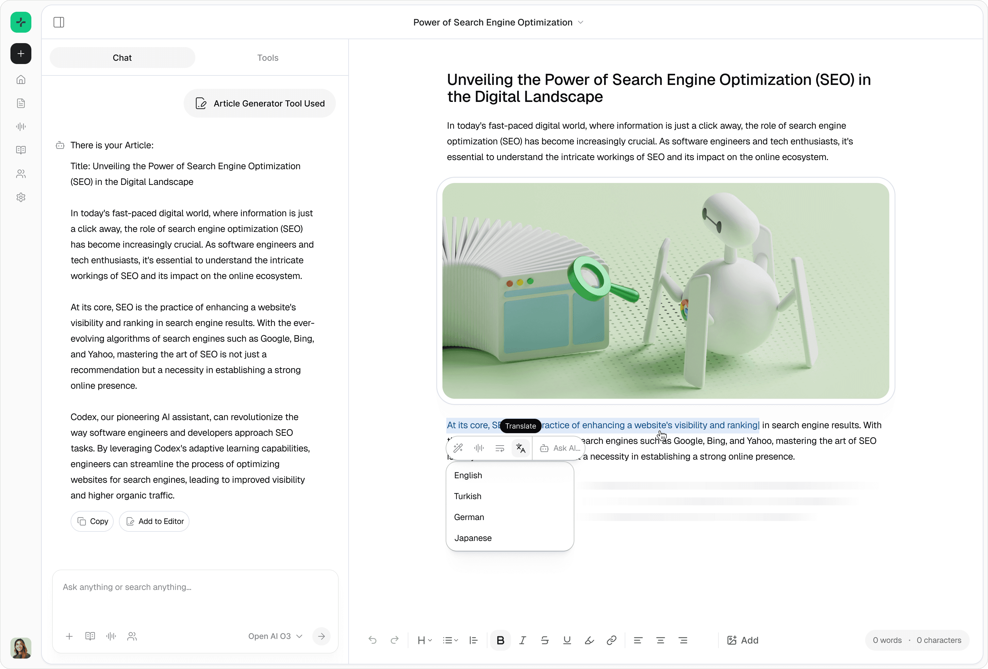The width and height of the screenshot is (988, 669).
Task: Open settings gear in left sidebar
Action: click(21, 197)
